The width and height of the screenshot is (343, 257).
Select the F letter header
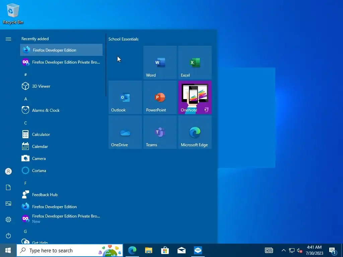coord(25,183)
